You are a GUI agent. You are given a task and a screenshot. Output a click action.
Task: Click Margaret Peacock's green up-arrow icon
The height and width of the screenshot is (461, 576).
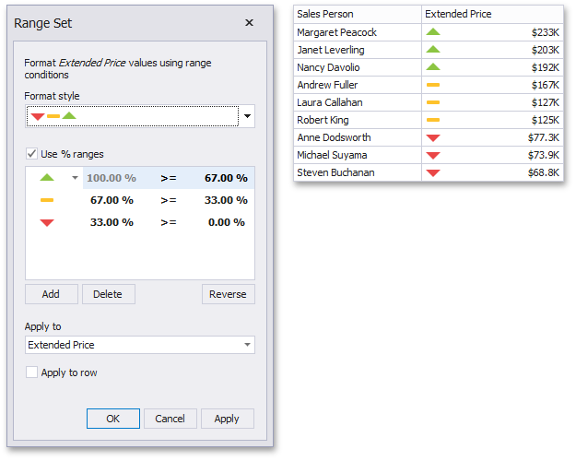433,32
